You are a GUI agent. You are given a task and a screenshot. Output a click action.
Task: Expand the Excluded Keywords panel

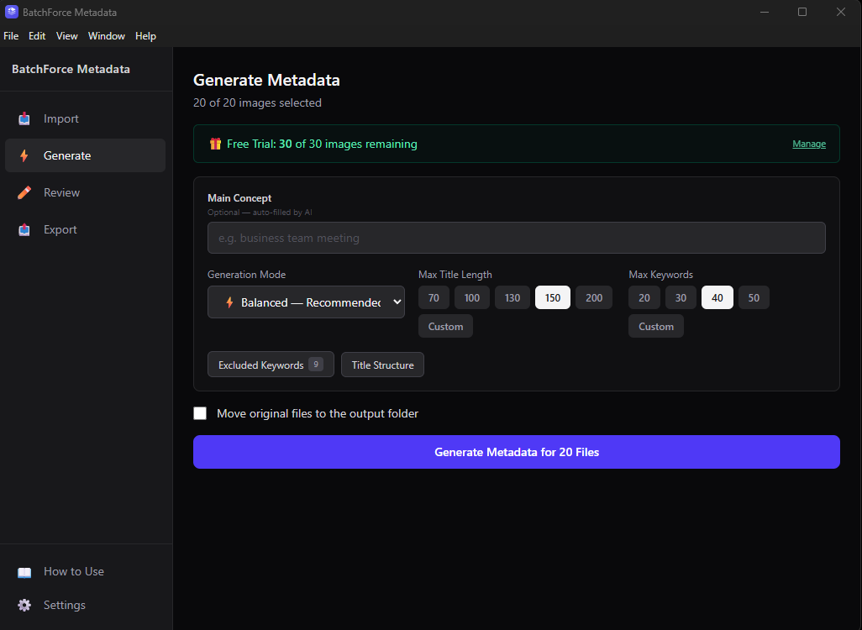click(271, 365)
